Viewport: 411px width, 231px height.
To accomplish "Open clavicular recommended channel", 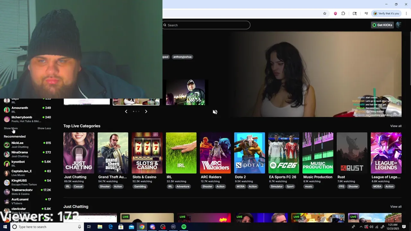I will coord(27,210).
